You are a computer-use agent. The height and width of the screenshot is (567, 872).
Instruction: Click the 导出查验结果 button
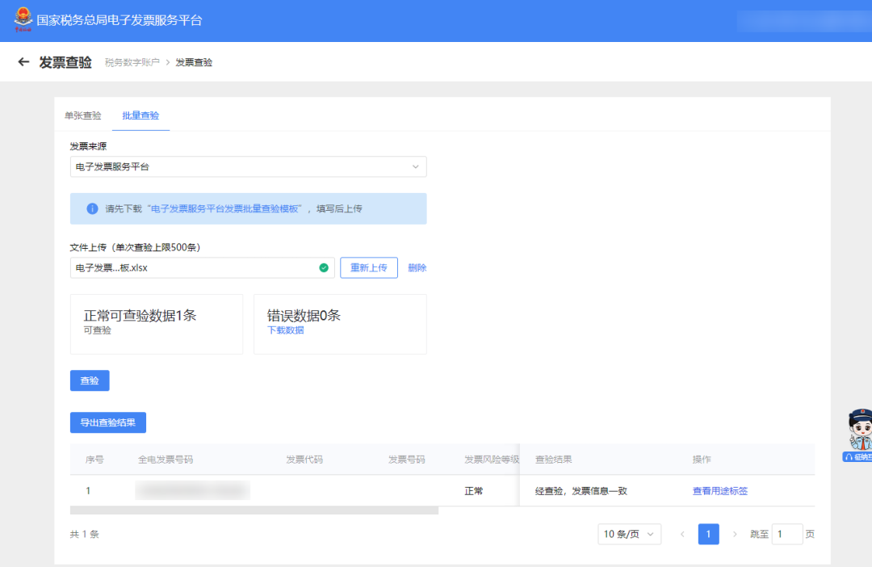[x=108, y=422]
